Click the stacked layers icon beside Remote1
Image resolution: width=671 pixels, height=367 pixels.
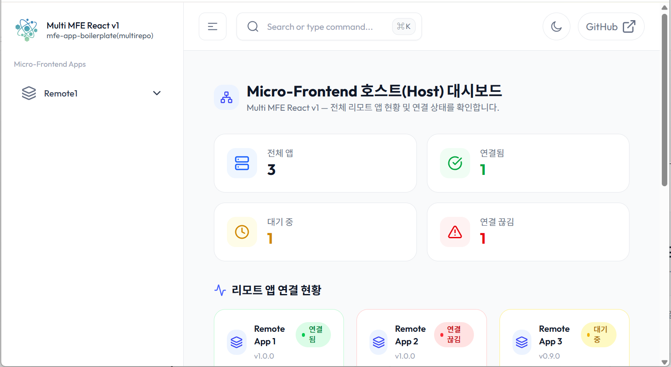(29, 93)
